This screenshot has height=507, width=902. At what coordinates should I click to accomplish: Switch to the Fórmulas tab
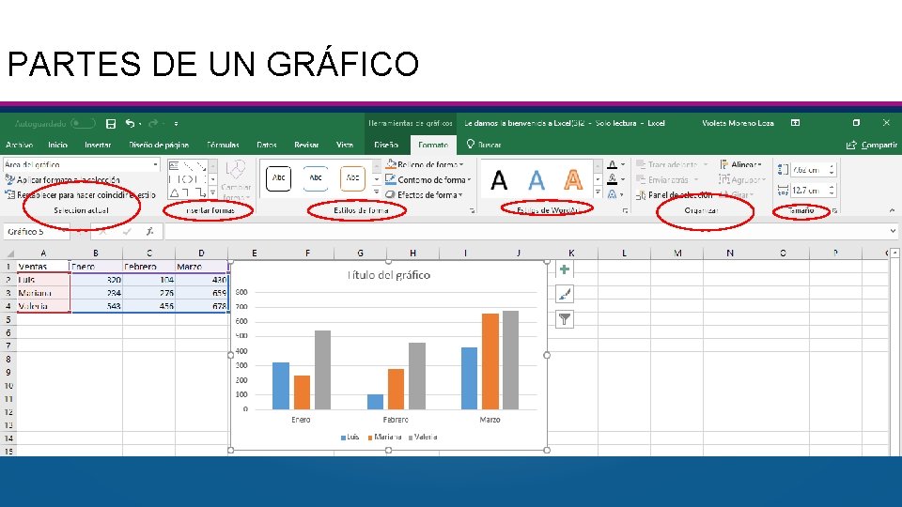pyautogui.click(x=224, y=145)
